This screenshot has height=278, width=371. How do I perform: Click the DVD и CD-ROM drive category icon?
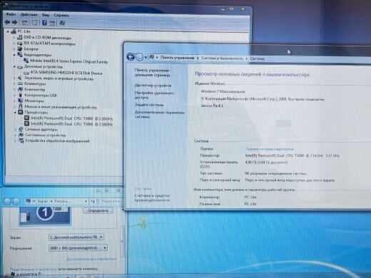click(x=20, y=37)
